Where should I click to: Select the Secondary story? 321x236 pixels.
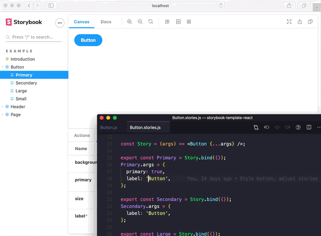pyautogui.click(x=26, y=83)
